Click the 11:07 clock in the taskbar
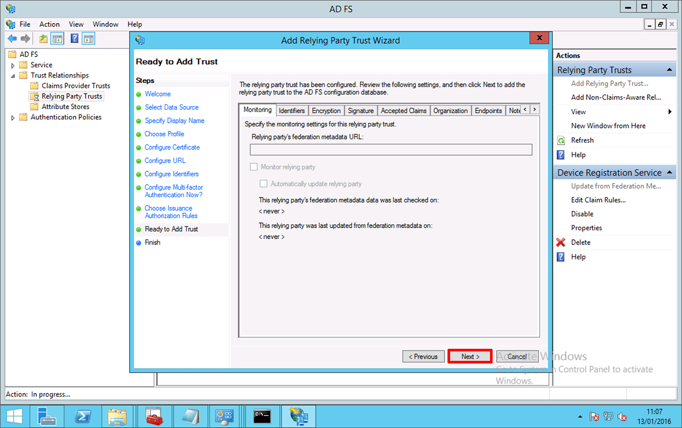This screenshot has height=428, width=682. (654, 412)
